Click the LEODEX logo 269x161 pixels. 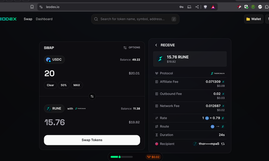click(x=8, y=19)
